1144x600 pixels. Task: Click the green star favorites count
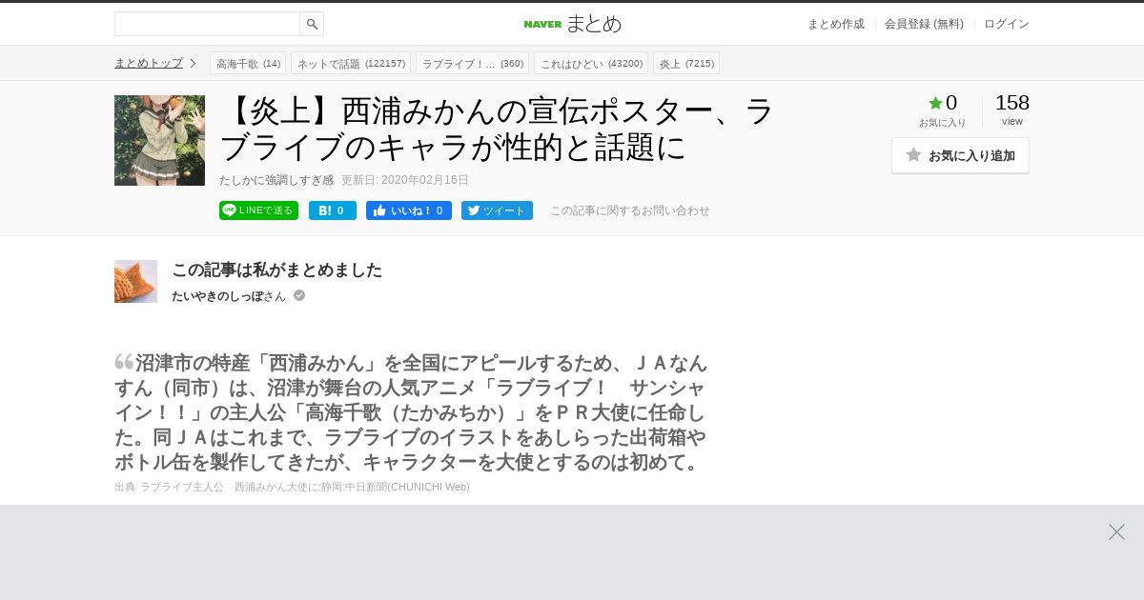pos(943,103)
